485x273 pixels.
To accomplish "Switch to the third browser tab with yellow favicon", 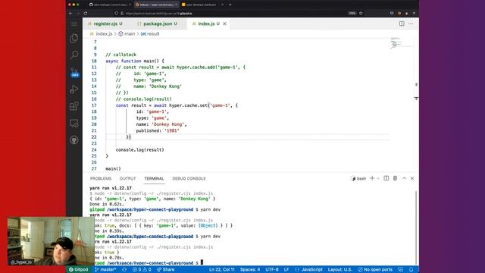I will tap(202, 5).
